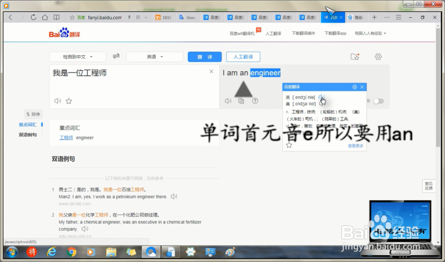Open Windows Explorer folder in taskbar
Viewport: 445px width, 262px height.
(x=111, y=252)
